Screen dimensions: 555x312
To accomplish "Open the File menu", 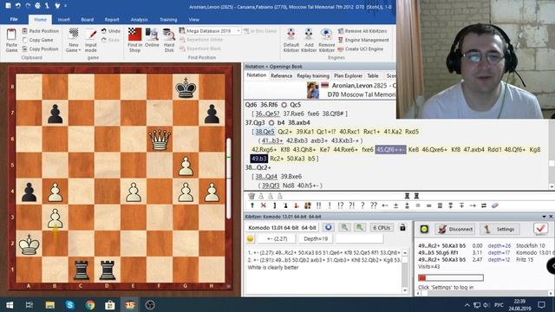I will [x=14, y=19].
